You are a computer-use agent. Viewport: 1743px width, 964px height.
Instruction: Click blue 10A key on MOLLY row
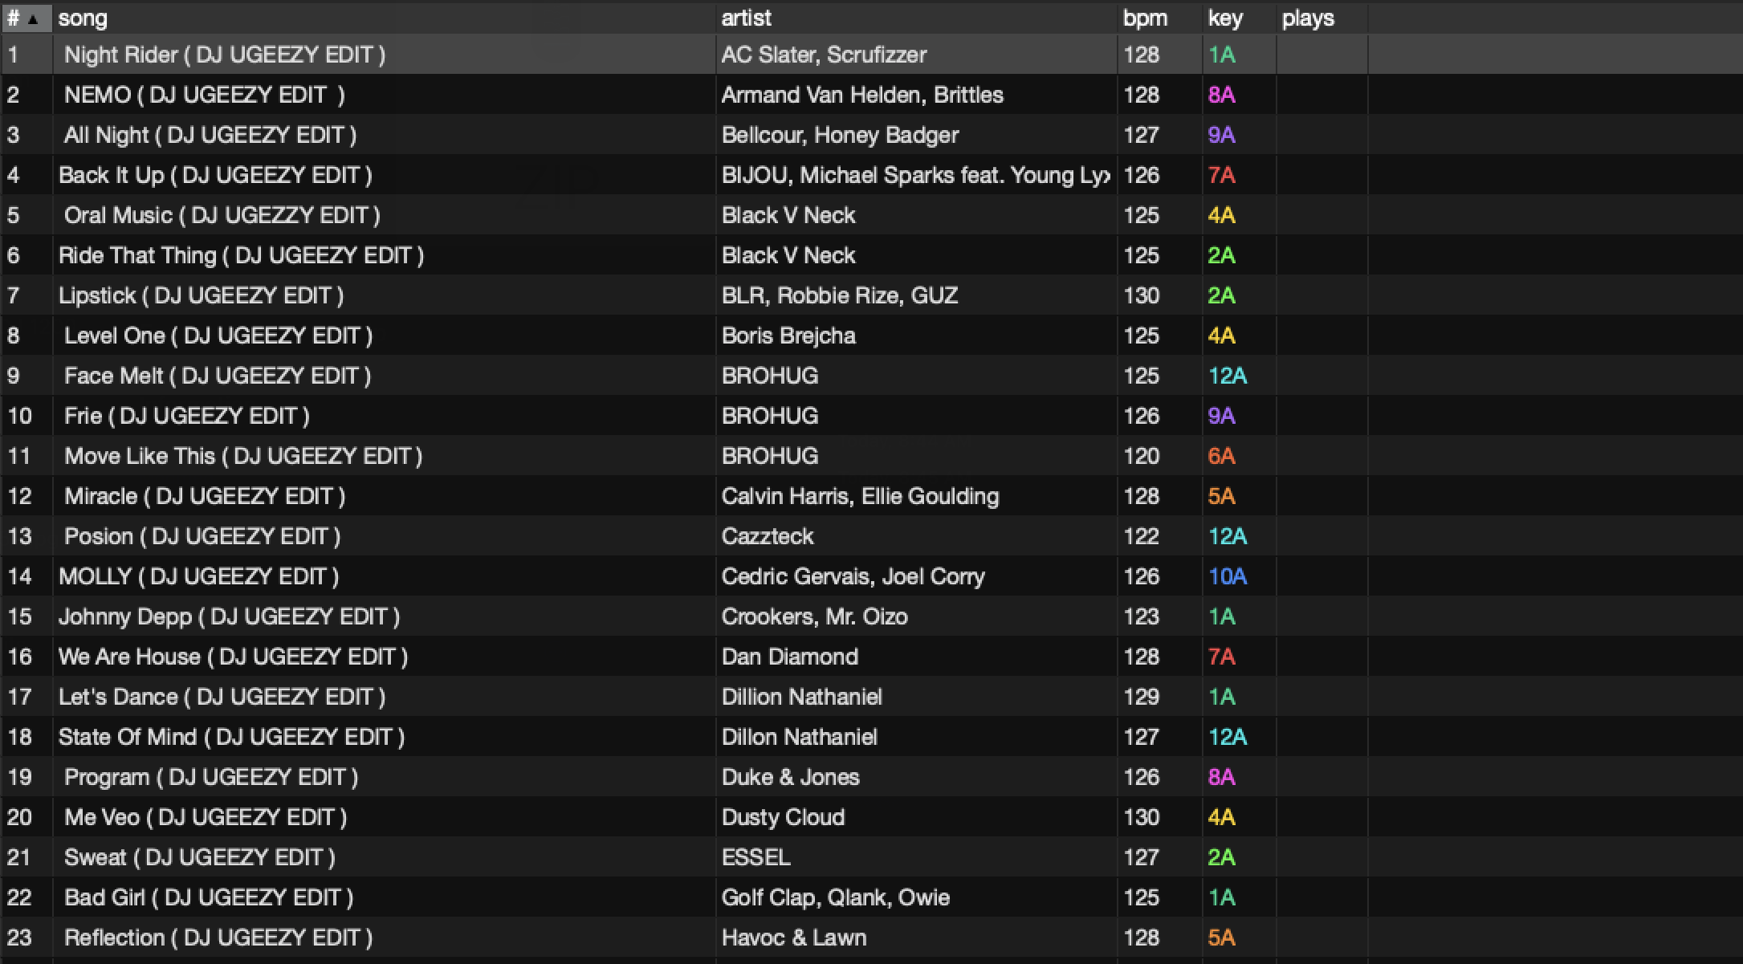1228,576
